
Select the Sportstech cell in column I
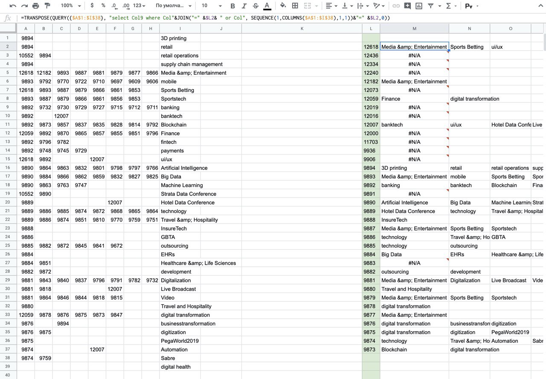pyautogui.click(x=180, y=99)
